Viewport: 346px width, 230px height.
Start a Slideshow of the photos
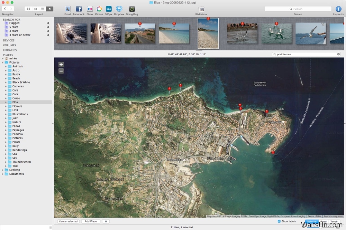(x=201, y=9)
